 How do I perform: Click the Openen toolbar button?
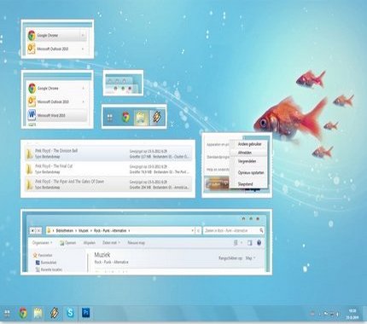coord(67,243)
